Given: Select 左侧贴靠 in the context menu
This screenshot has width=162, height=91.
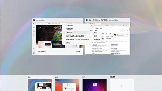Looking at the screenshot, I should coord(69,26).
